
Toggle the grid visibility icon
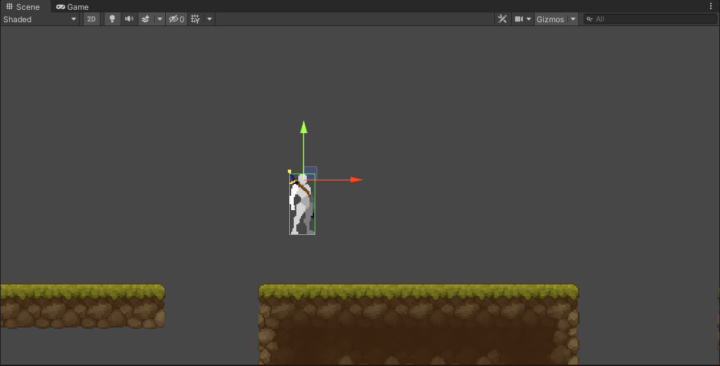(x=195, y=20)
